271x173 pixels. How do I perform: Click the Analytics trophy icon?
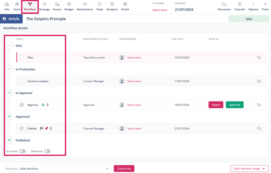click(x=112, y=4)
